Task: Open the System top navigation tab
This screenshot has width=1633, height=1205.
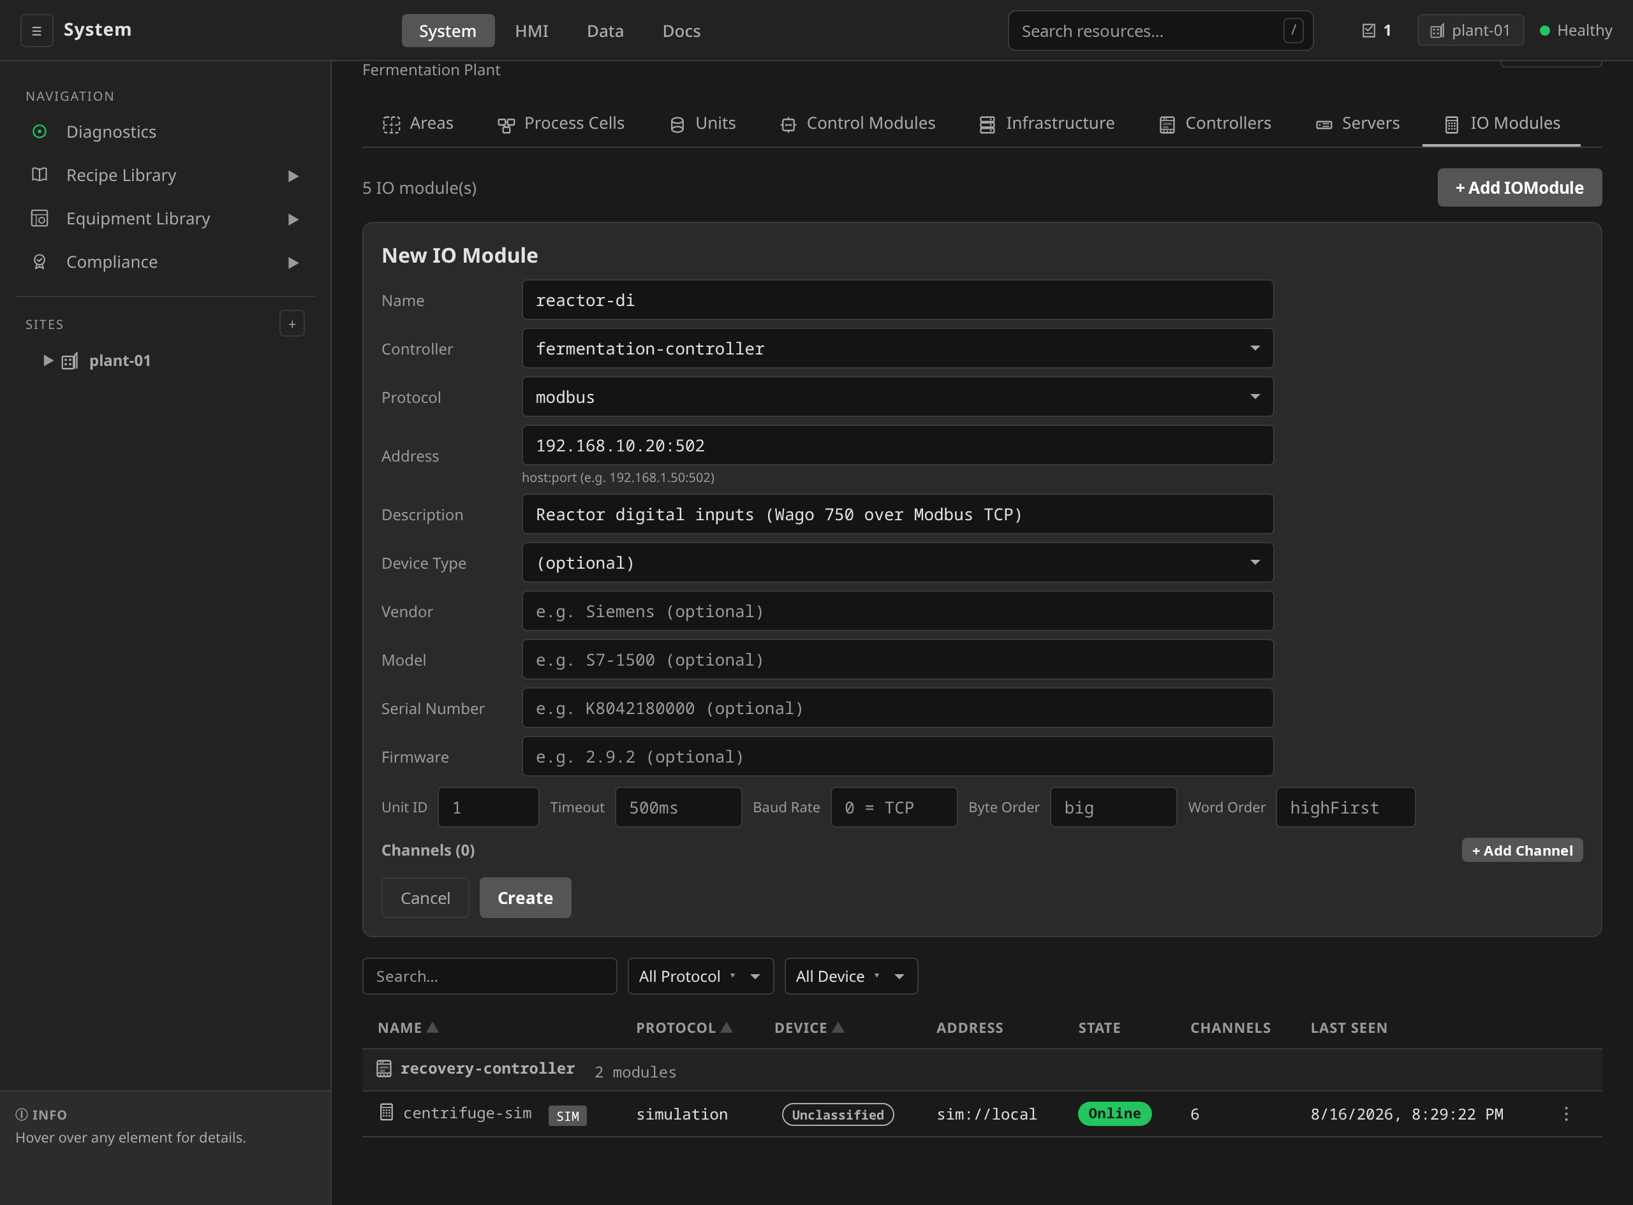Action: click(447, 31)
